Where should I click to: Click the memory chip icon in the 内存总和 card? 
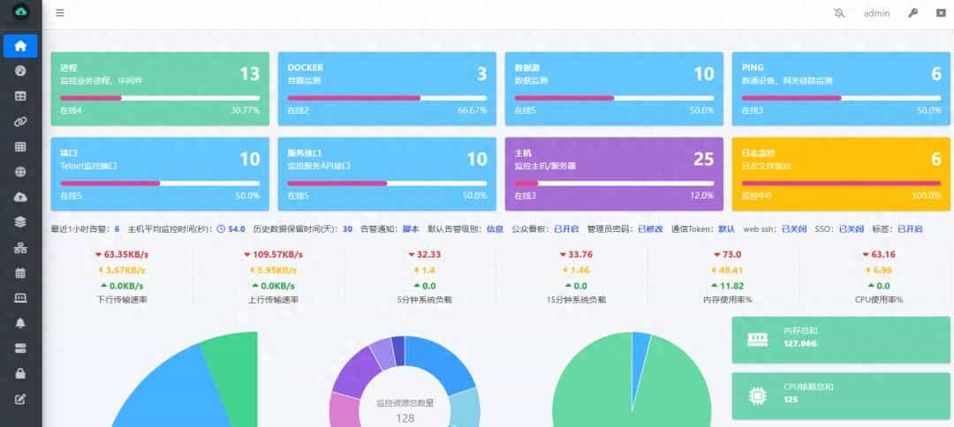click(758, 341)
